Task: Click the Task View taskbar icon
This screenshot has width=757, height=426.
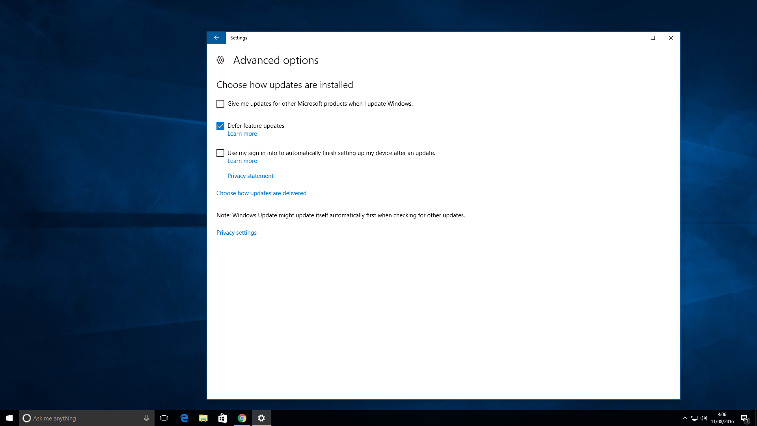Action: (x=164, y=418)
